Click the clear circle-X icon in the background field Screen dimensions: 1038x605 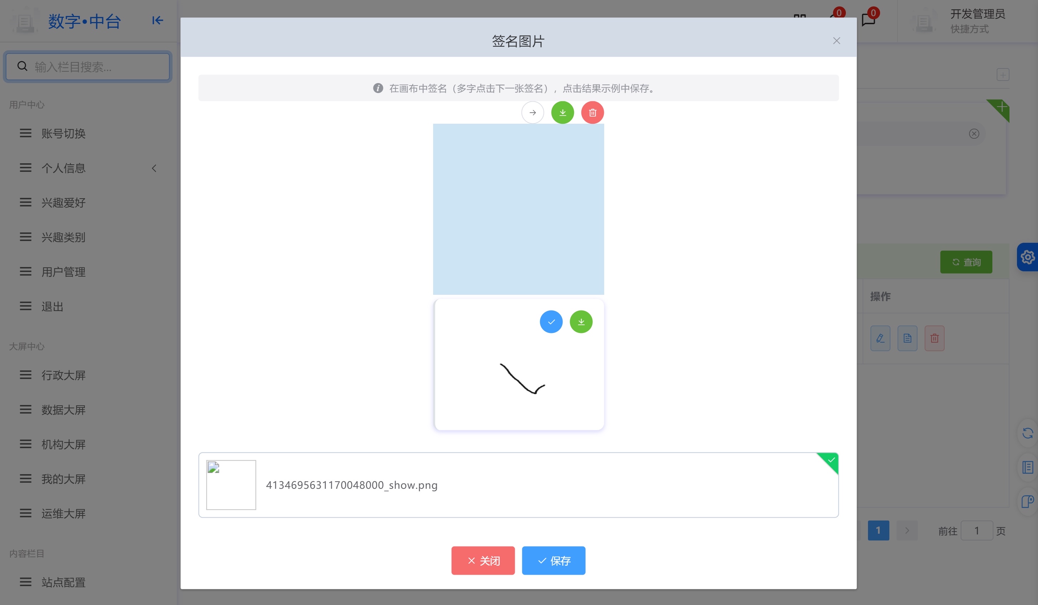(974, 133)
